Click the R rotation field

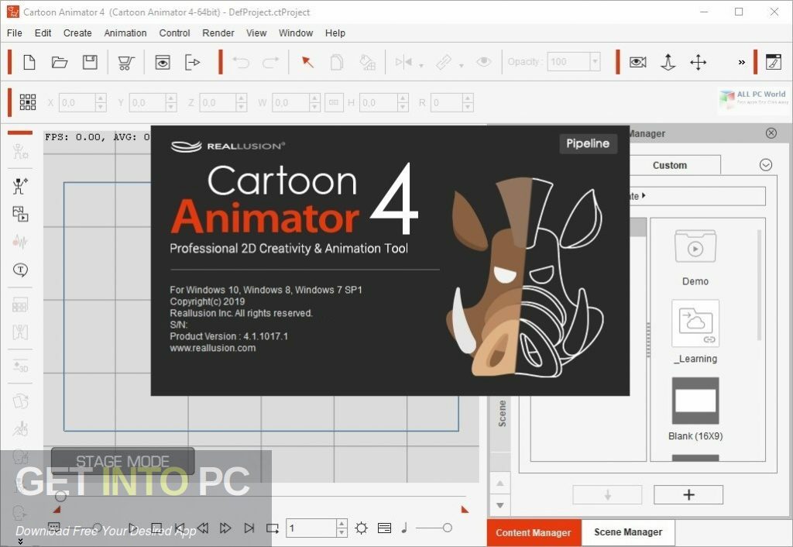(447, 103)
